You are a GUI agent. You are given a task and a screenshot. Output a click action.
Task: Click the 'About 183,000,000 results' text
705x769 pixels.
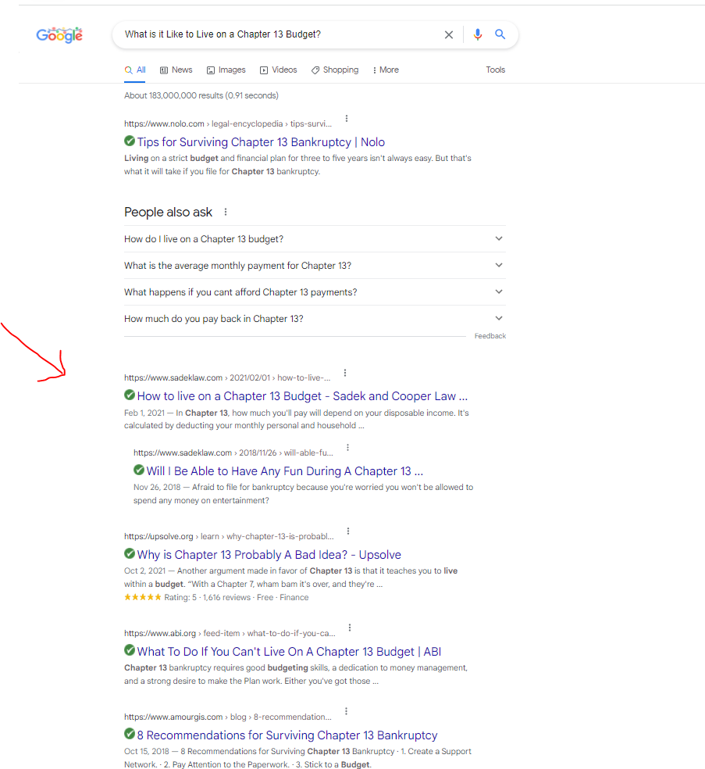coord(201,95)
